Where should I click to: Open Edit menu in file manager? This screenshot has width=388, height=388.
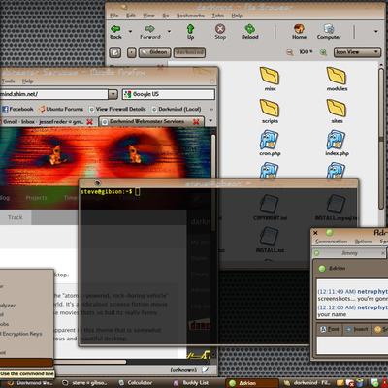click(x=131, y=16)
